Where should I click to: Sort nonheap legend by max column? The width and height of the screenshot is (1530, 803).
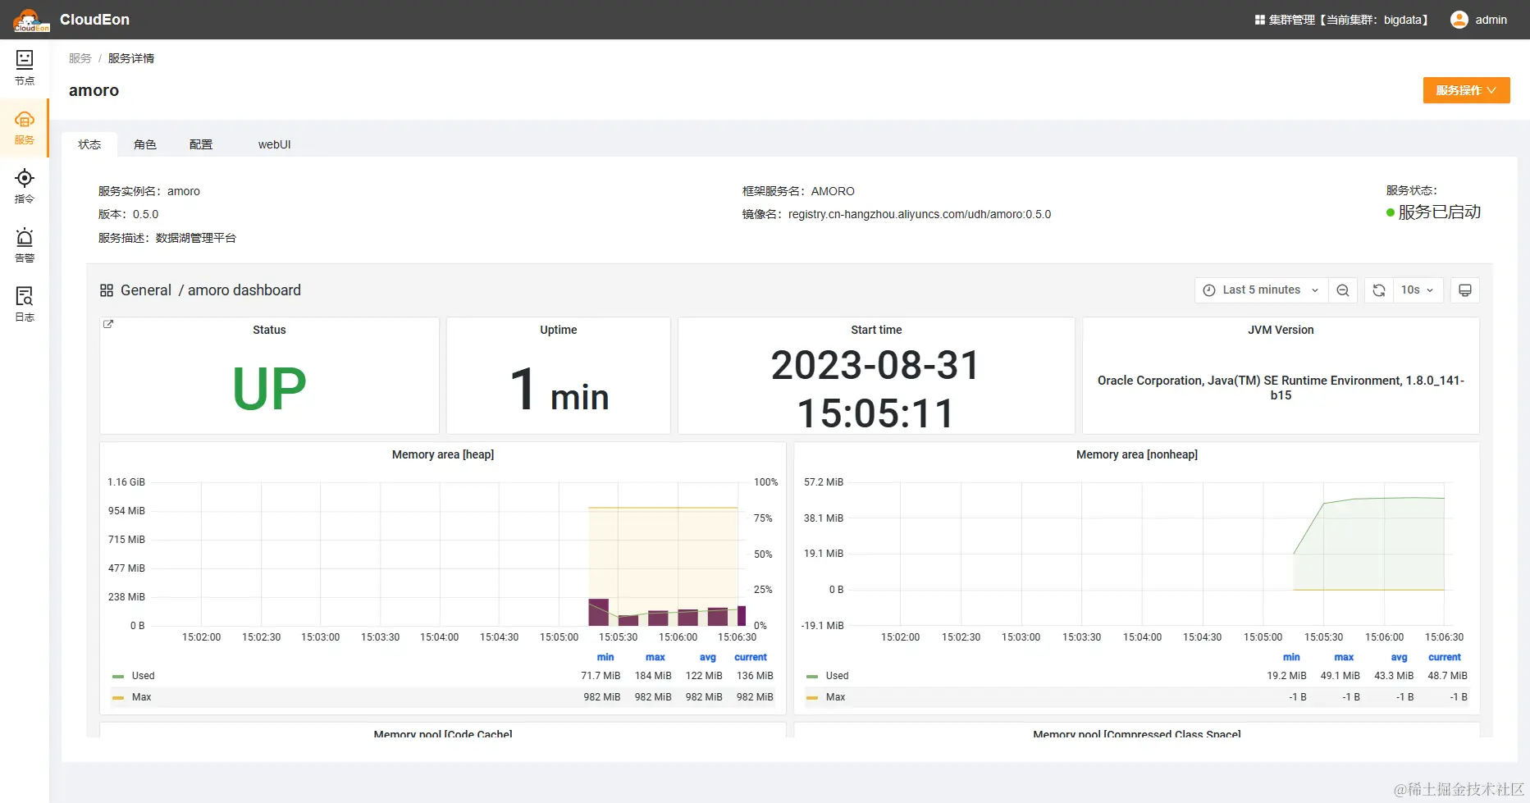[1344, 657]
